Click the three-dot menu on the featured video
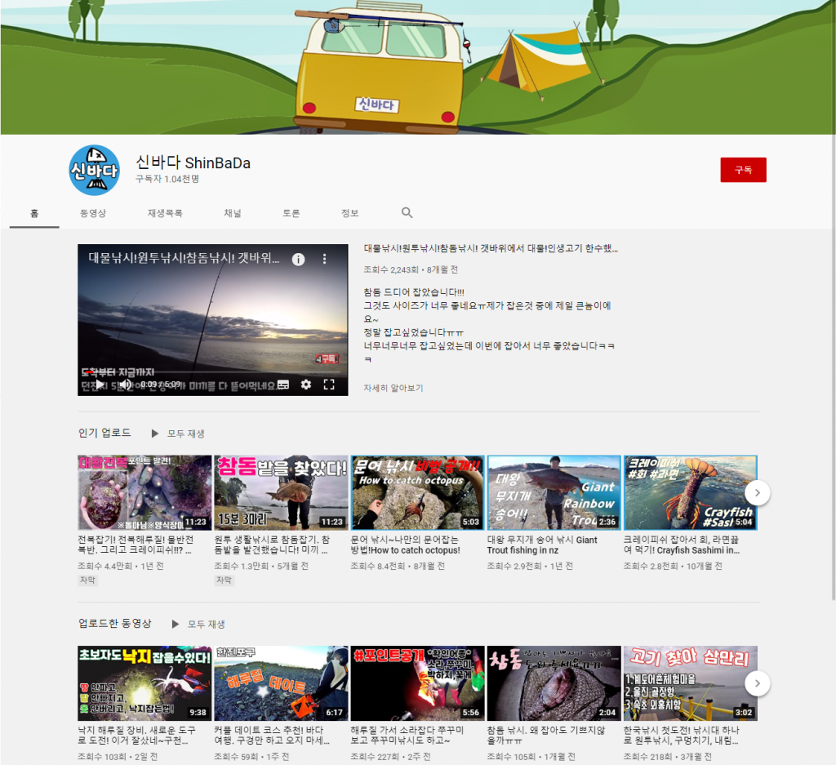This screenshot has height=765, width=836. (x=324, y=258)
